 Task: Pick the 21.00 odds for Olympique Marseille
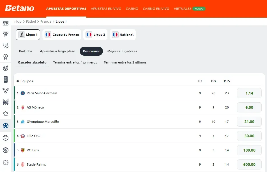tap(249, 122)
